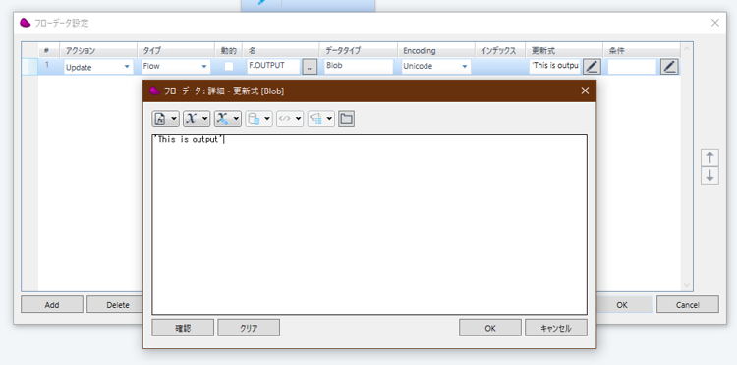Screen dimensions: 737x365
Task: Open the schema tree toolbar button
Action: pos(321,119)
